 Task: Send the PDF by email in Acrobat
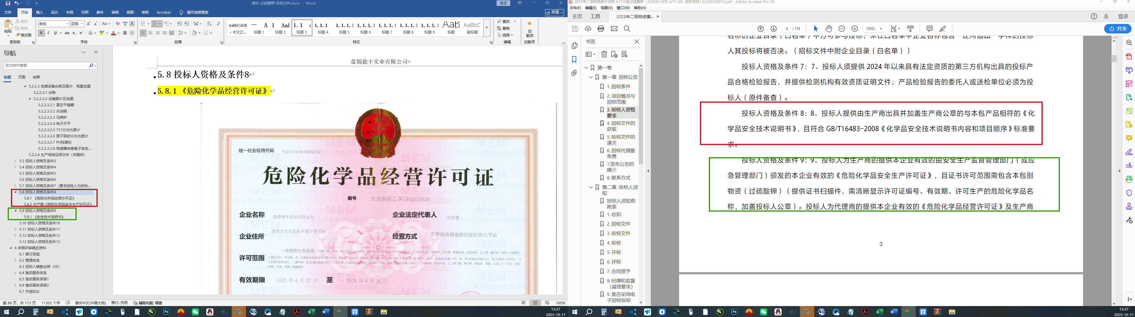pyautogui.click(x=614, y=29)
